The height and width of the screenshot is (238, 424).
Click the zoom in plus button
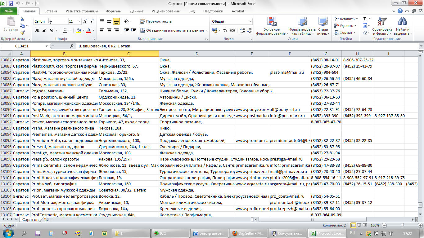[420, 225]
